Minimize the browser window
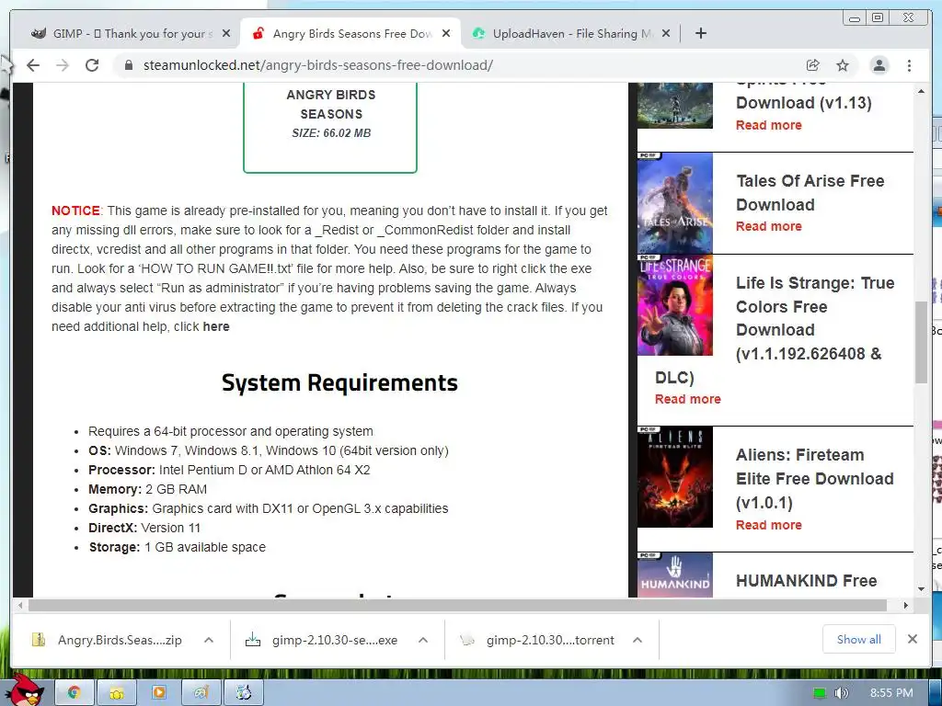This screenshot has width=942, height=706. (854, 18)
